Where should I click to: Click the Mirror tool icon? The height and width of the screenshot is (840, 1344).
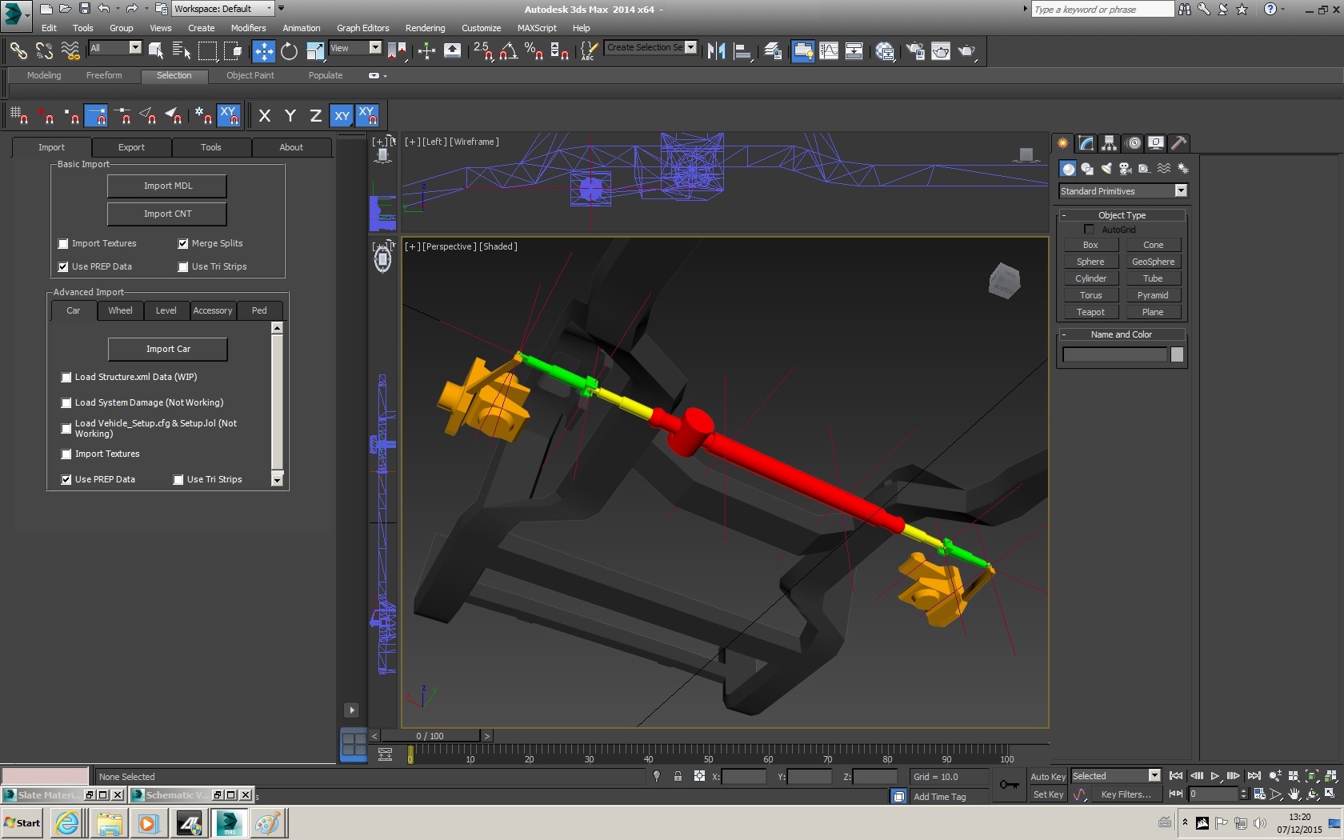click(x=716, y=51)
